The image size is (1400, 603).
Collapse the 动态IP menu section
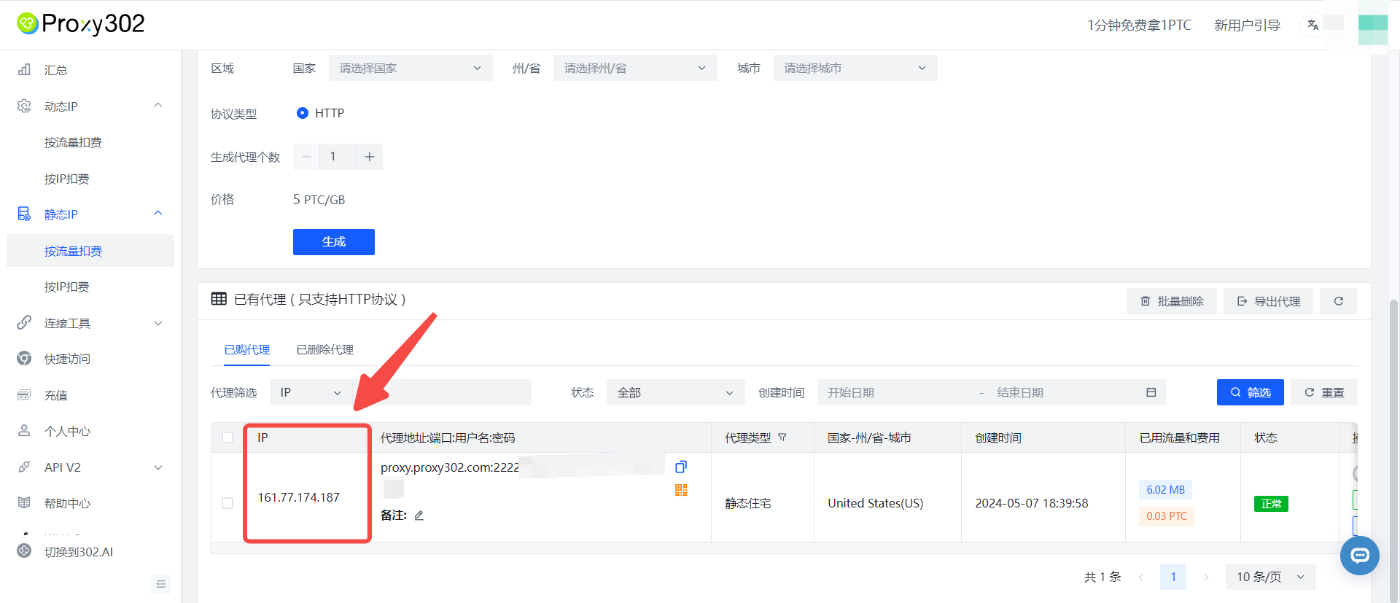pyautogui.click(x=157, y=106)
